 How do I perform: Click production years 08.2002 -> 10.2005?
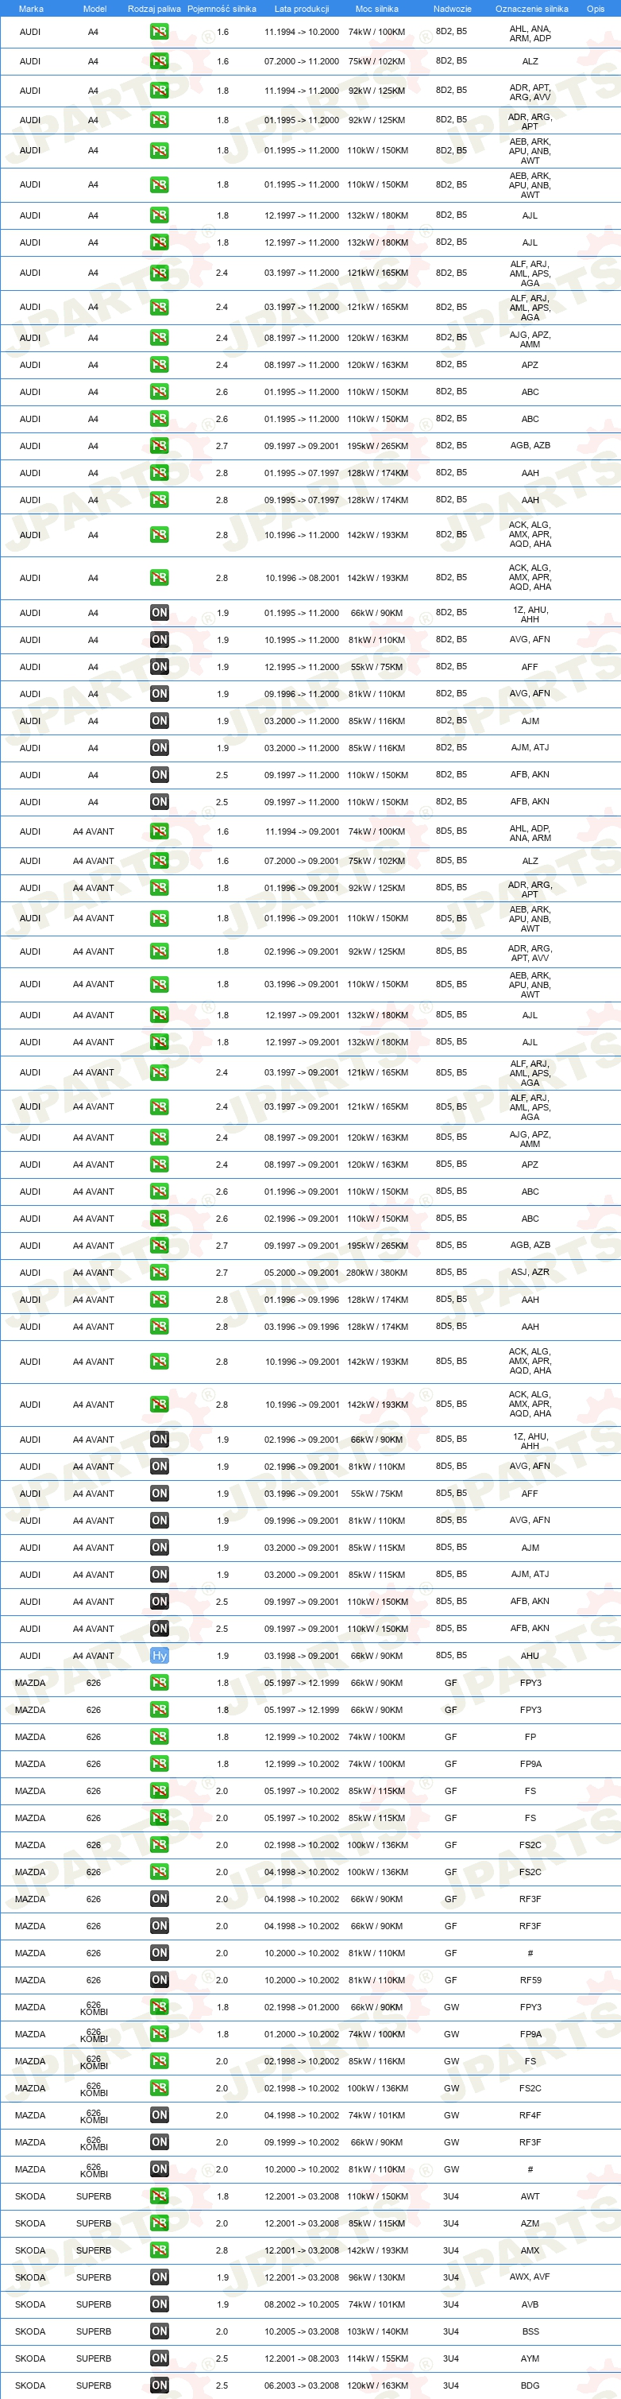coord(302,2304)
